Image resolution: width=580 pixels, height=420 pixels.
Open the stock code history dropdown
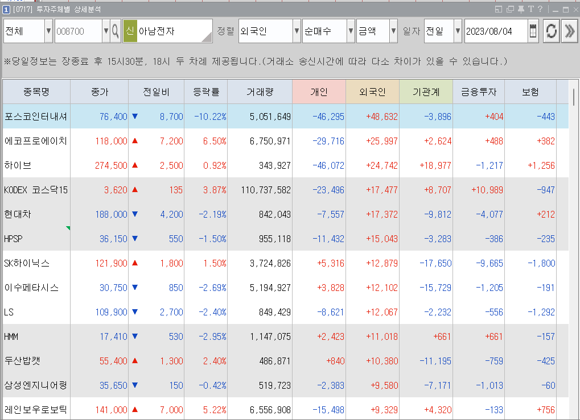(106, 31)
